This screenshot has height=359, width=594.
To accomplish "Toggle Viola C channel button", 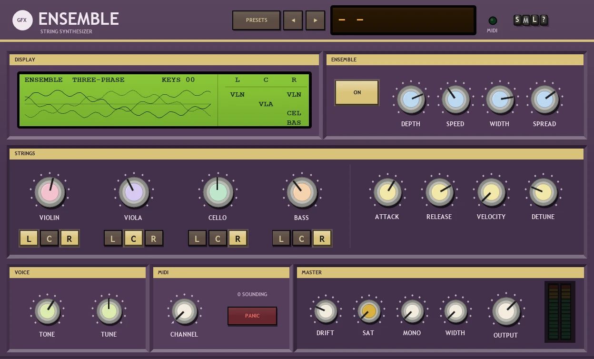I will click(x=133, y=239).
